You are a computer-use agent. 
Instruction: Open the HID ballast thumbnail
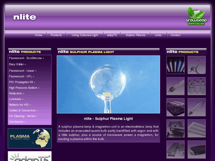tap(175, 149)
